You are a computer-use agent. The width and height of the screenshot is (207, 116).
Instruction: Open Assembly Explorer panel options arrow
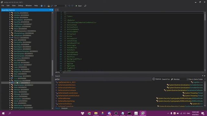pos(50,10)
